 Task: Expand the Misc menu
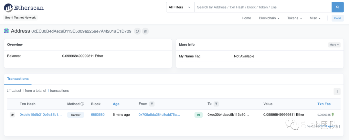pos(315,18)
